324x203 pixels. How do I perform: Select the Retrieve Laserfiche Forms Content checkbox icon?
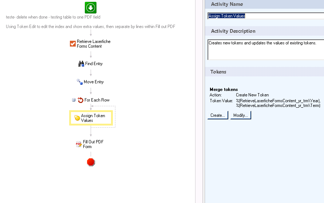[x=73, y=44]
